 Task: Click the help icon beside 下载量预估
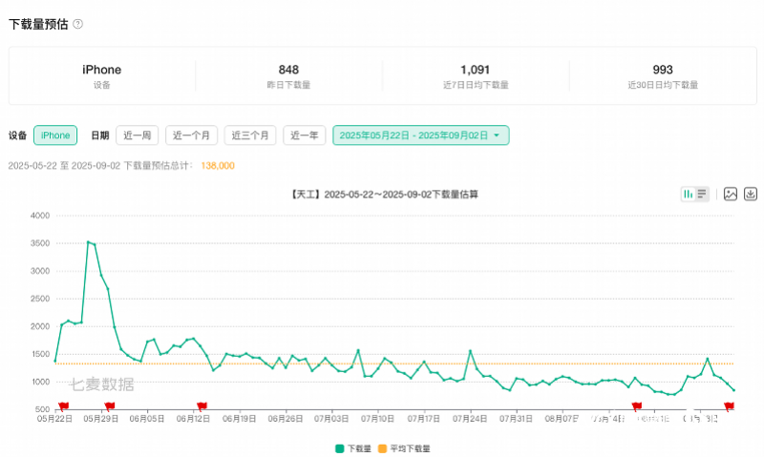[77, 24]
